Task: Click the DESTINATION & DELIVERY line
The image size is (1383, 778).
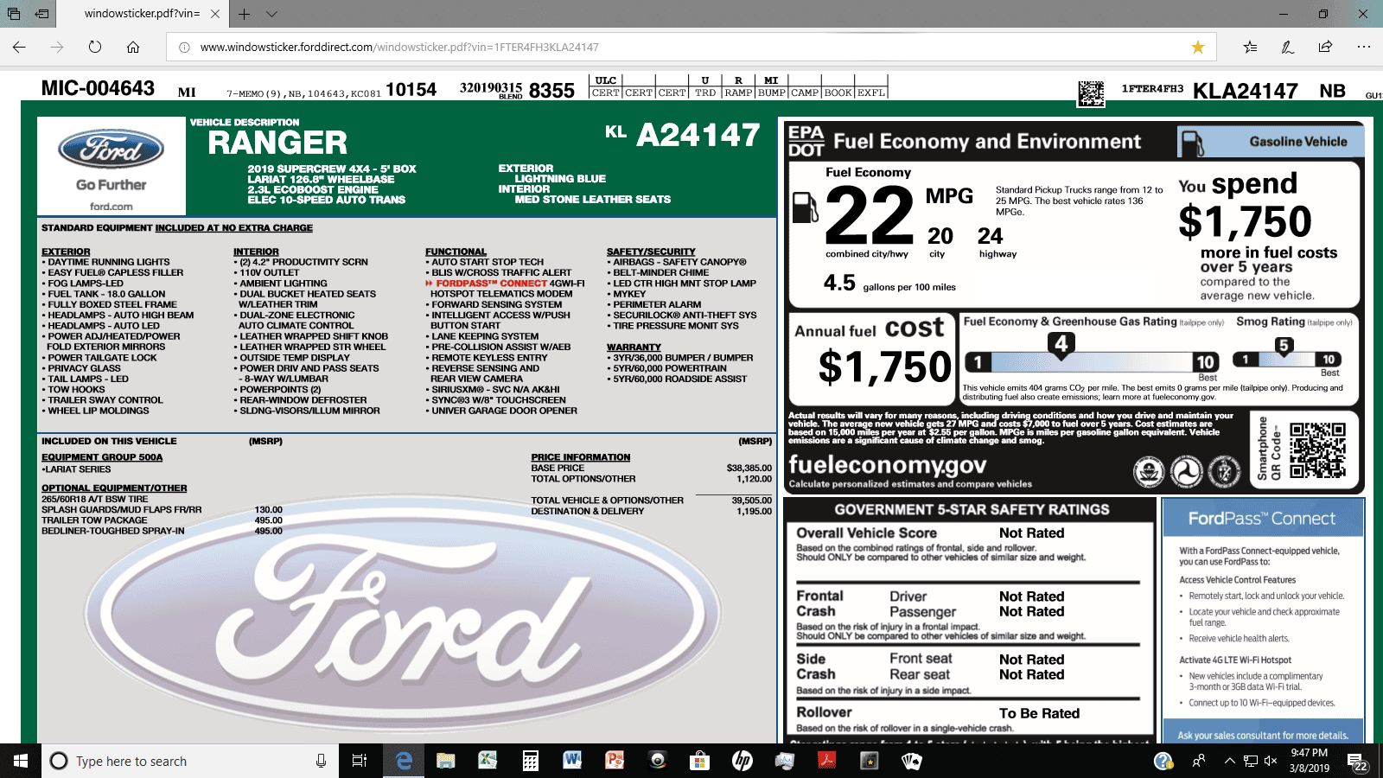Action: click(588, 511)
